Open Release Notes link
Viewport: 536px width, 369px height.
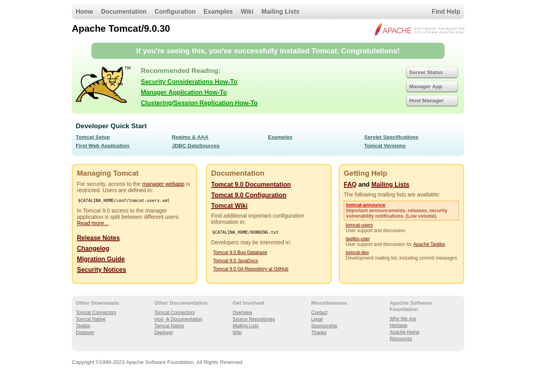pyautogui.click(x=98, y=238)
